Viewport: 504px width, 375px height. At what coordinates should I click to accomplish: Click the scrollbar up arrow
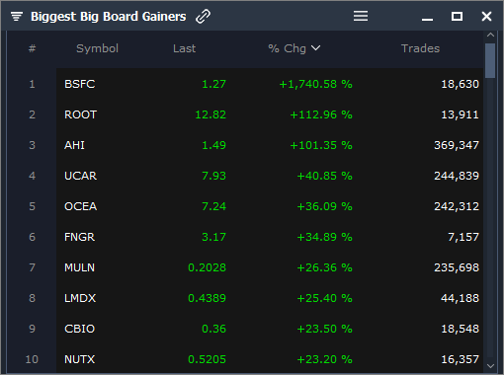[490, 35]
